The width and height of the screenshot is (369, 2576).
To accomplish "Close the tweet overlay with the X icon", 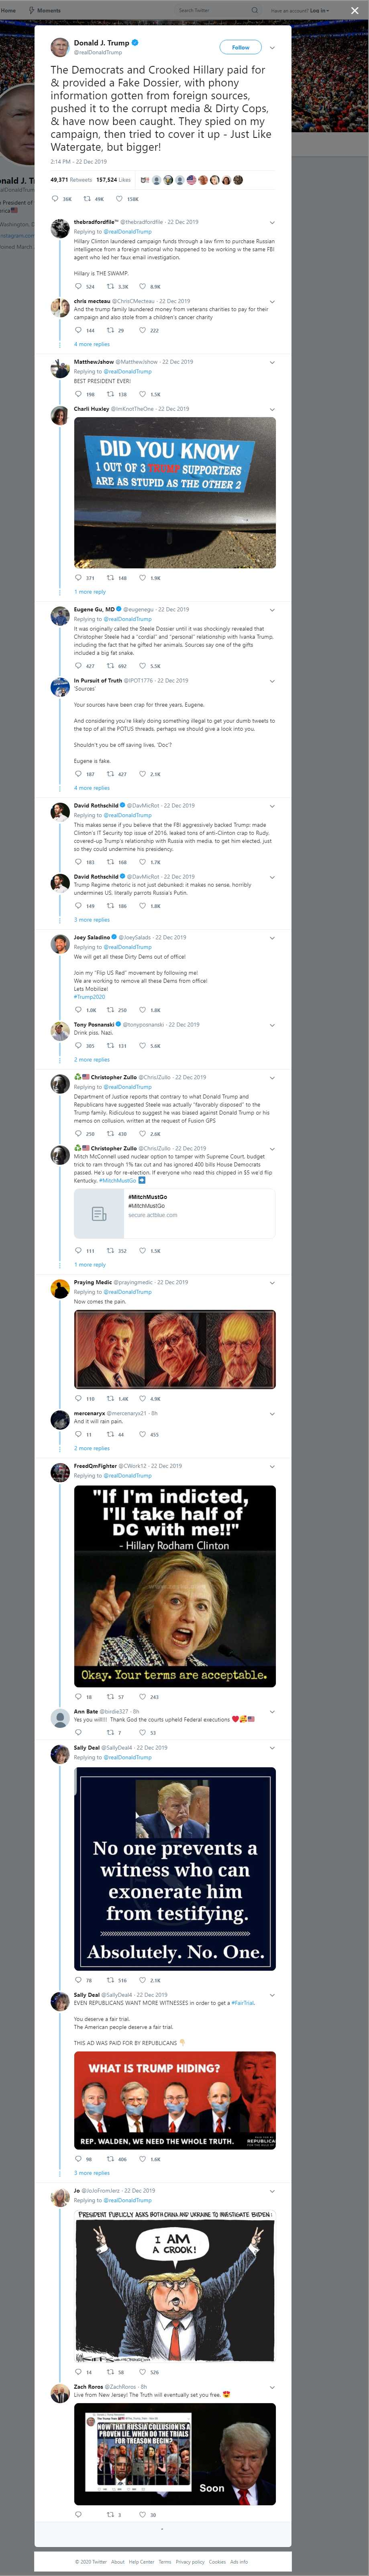I will click(354, 10).
